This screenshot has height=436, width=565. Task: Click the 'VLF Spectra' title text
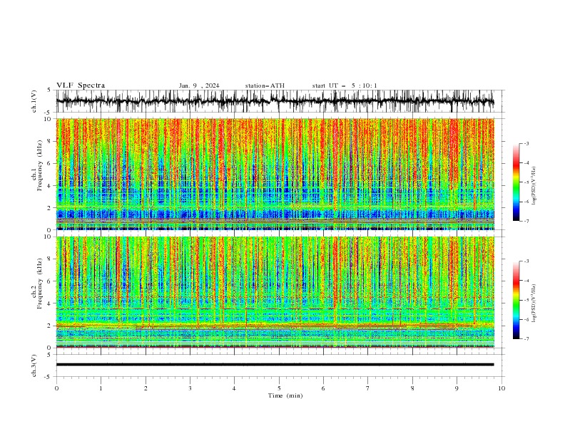coord(81,85)
